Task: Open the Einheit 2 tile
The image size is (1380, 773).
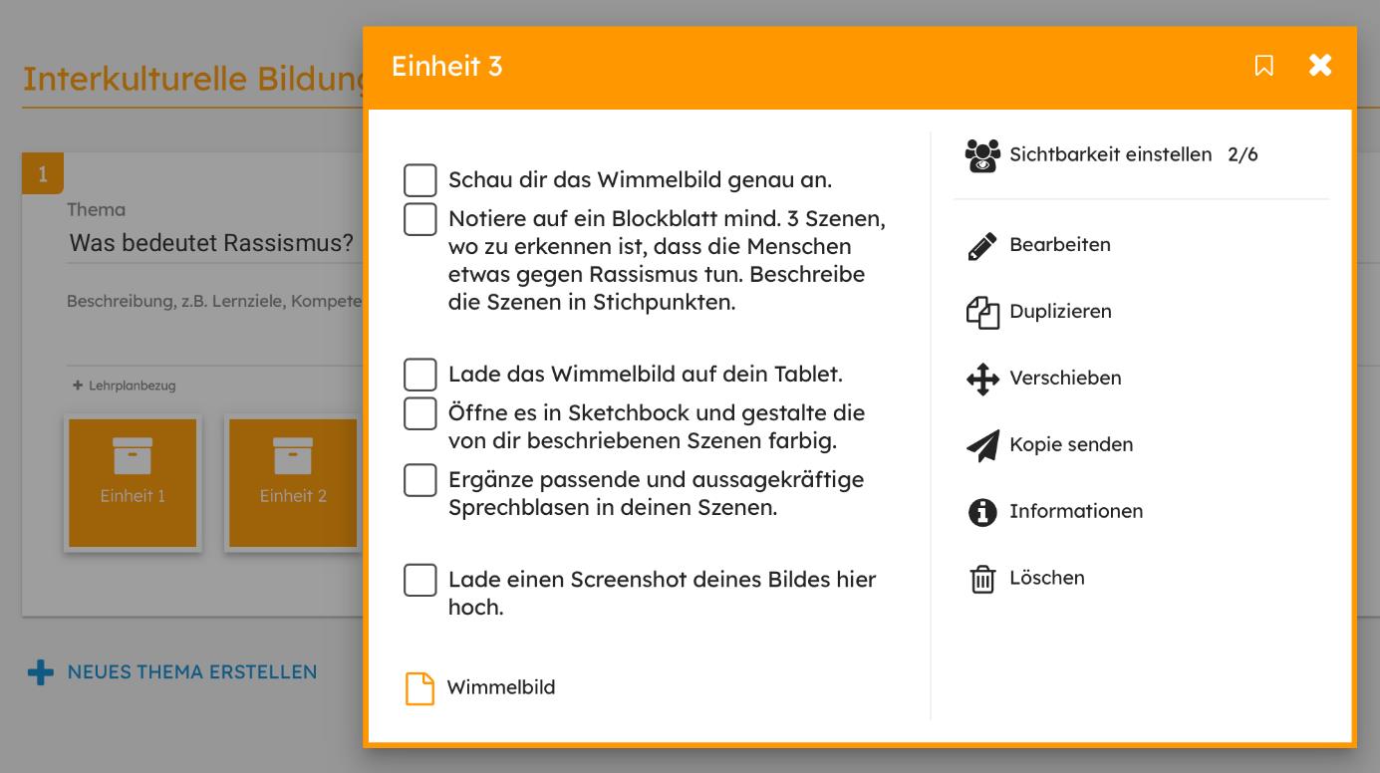Action: 292,483
